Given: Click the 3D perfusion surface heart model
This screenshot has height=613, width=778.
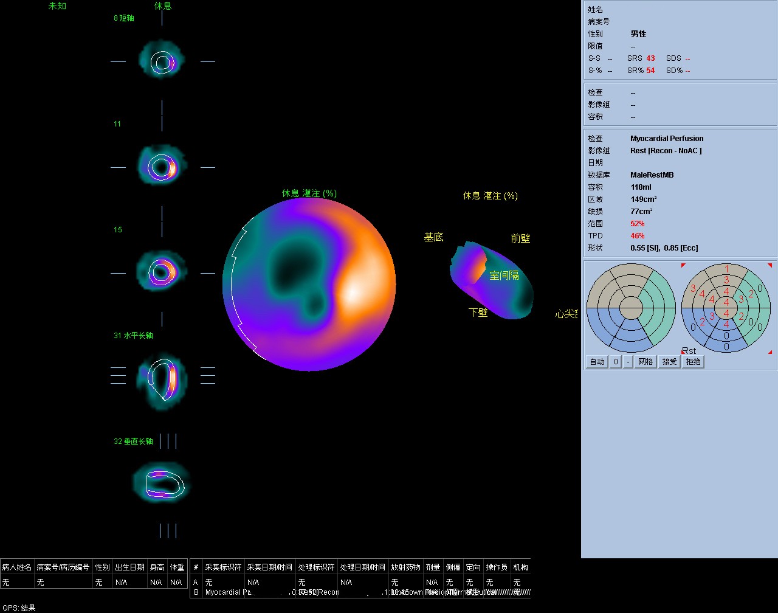Looking at the screenshot, I should [x=491, y=281].
